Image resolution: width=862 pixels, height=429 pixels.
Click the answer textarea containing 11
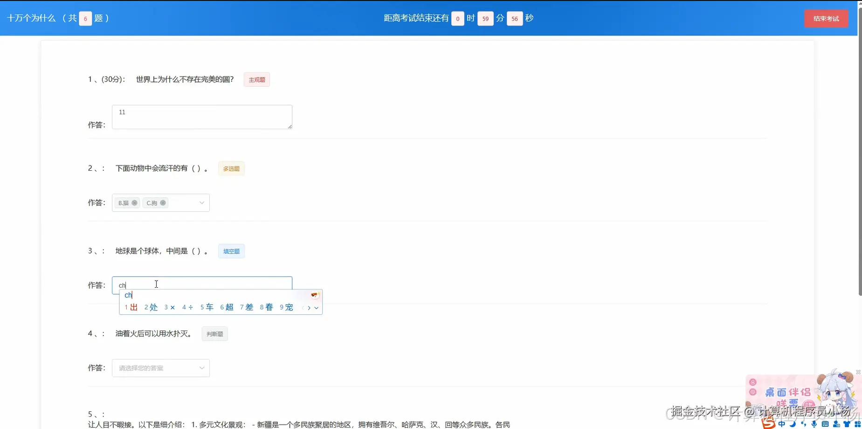coord(201,117)
